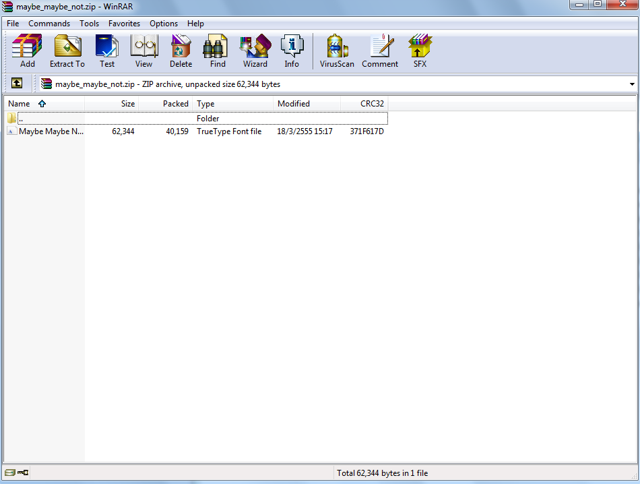Click the Delete toolbar icon
The height and width of the screenshot is (484, 640).
(181, 51)
